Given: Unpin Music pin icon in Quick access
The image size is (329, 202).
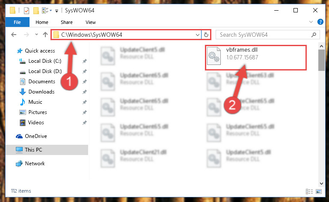Looking at the screenshot, I should point(85,102).
